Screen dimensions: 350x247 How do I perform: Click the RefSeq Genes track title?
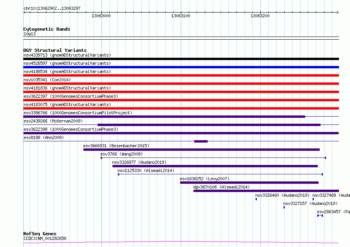tap(40, 234)
